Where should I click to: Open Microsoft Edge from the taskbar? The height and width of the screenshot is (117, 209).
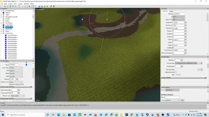pyautogui.click(x=59, y=115)
